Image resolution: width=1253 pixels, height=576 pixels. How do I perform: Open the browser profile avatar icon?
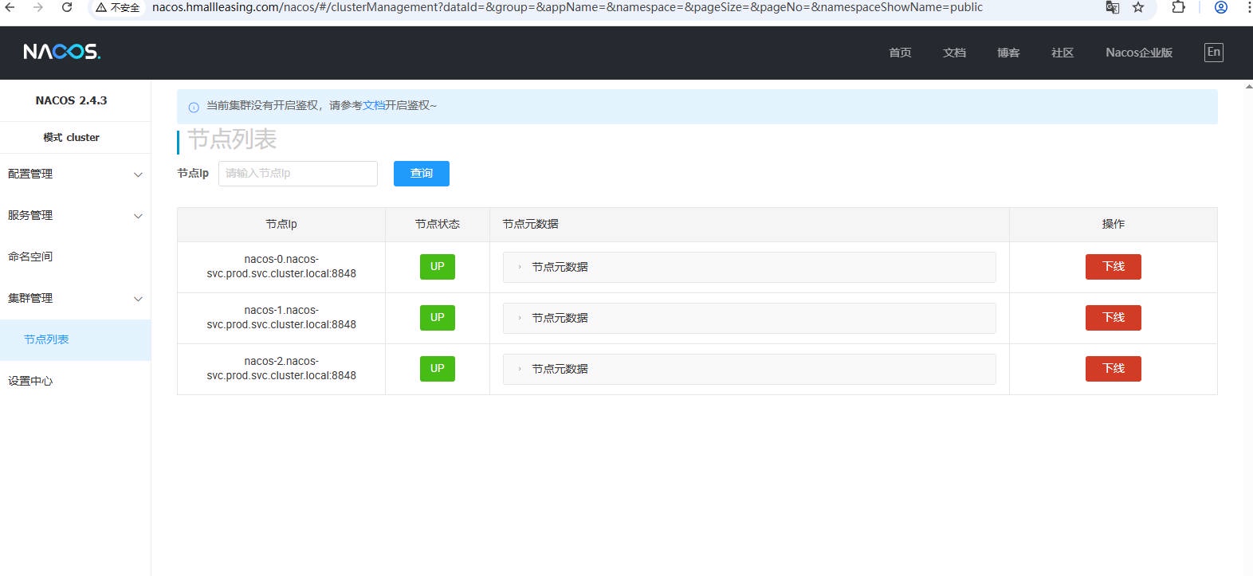[x=1220, y=7]
